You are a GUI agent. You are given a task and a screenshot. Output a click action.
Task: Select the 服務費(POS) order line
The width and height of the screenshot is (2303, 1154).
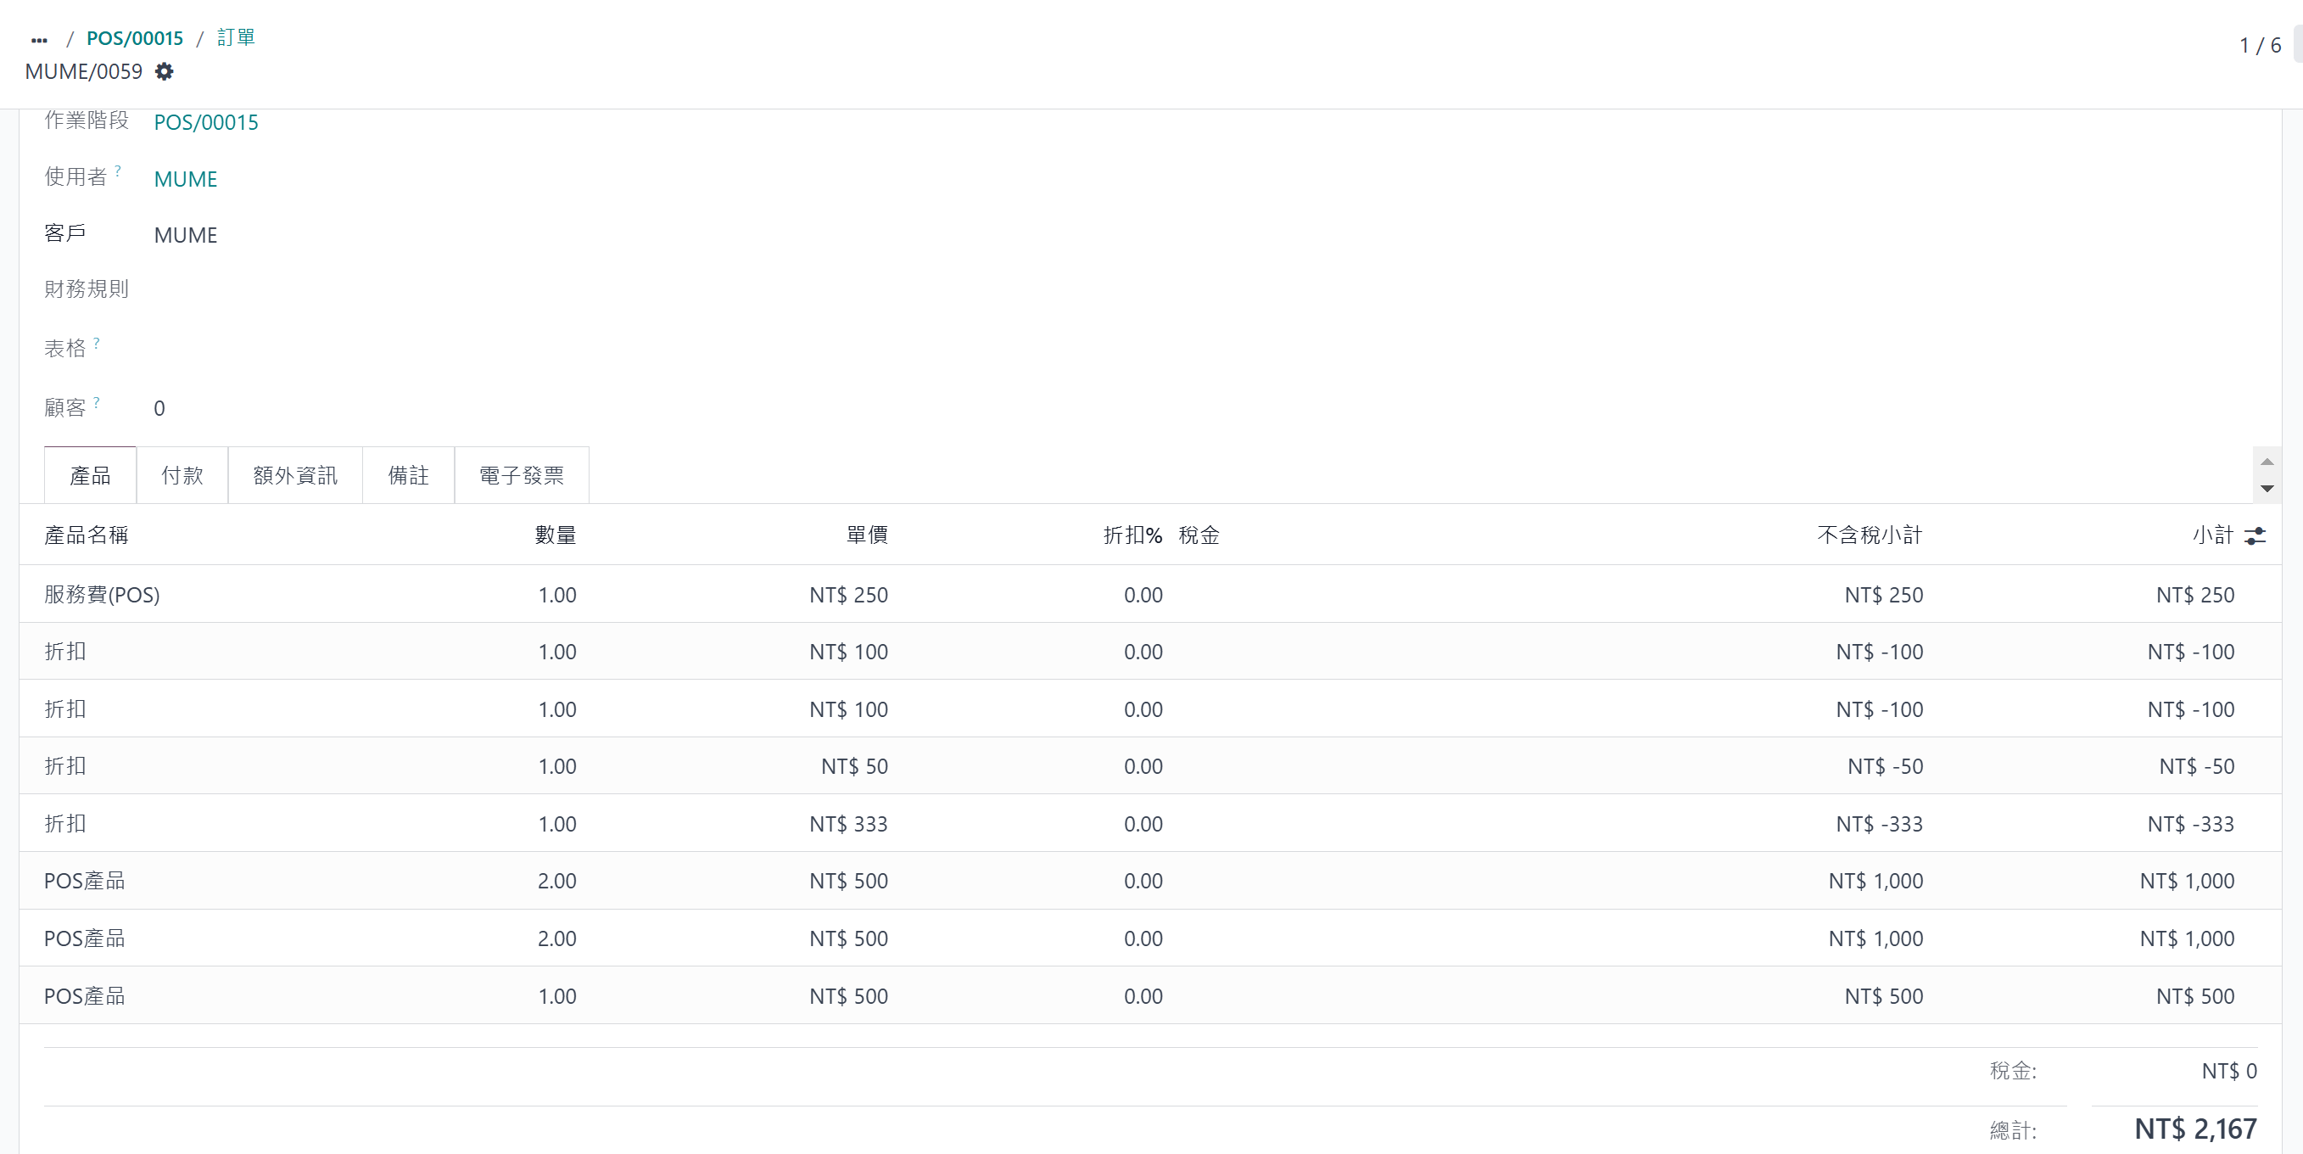pyautogui.click(x=102, y=595)
